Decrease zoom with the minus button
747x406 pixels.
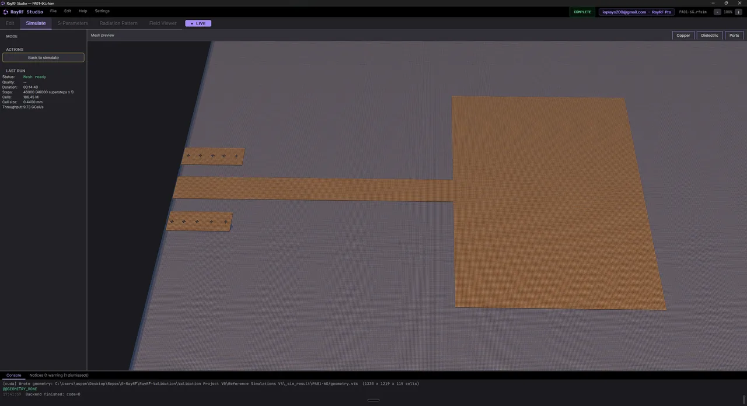717,12
